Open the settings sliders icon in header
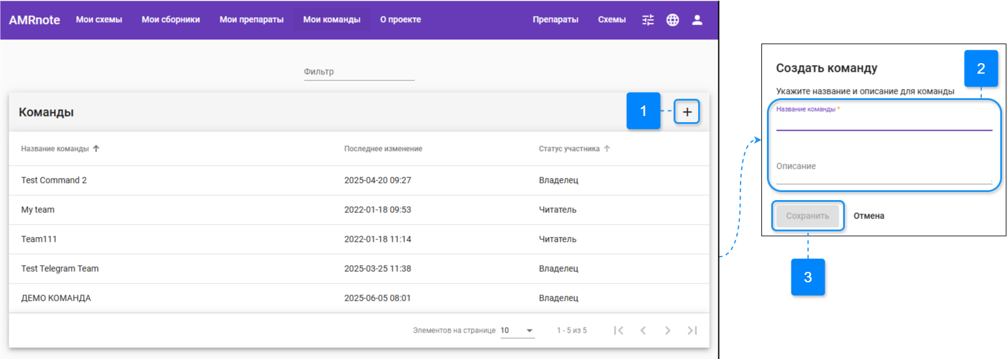1007x359 pixels. point(648,20)
